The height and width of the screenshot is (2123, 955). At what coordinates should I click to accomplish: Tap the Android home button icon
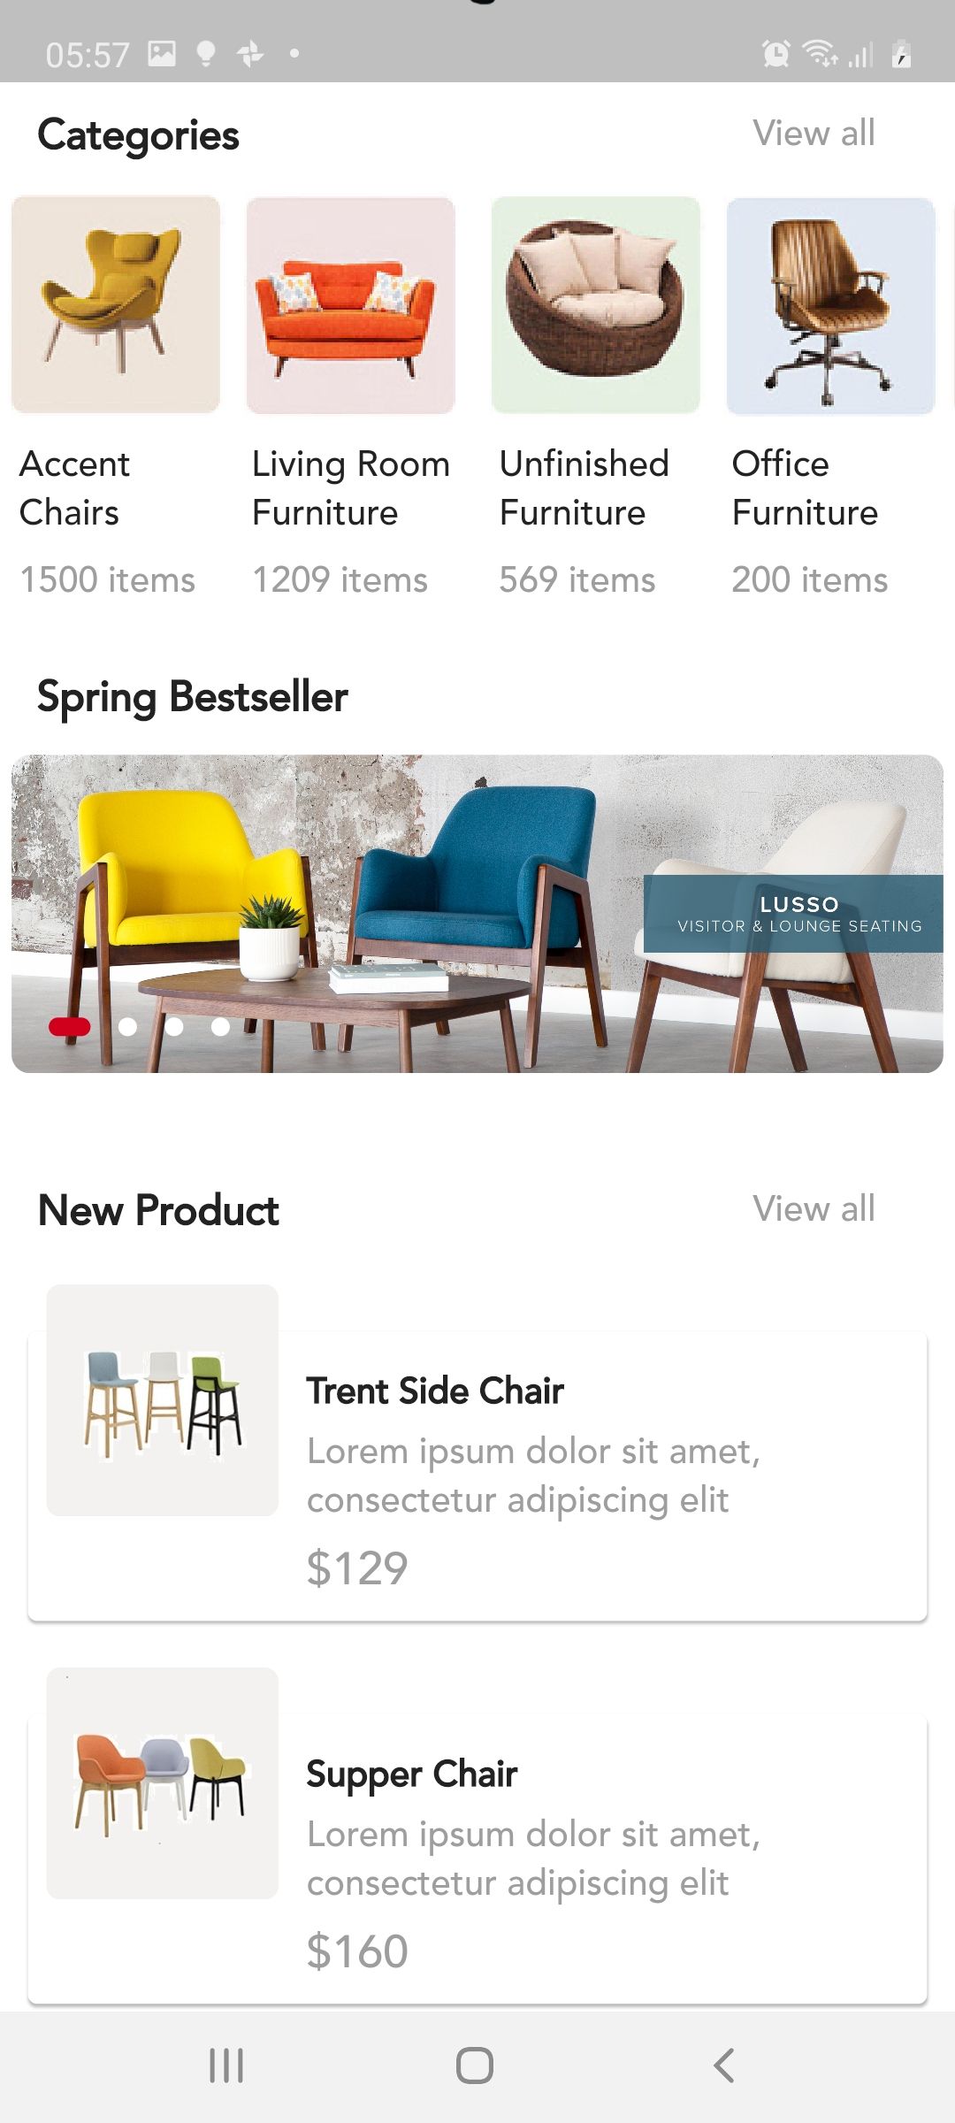click(x=475, y=2066)
